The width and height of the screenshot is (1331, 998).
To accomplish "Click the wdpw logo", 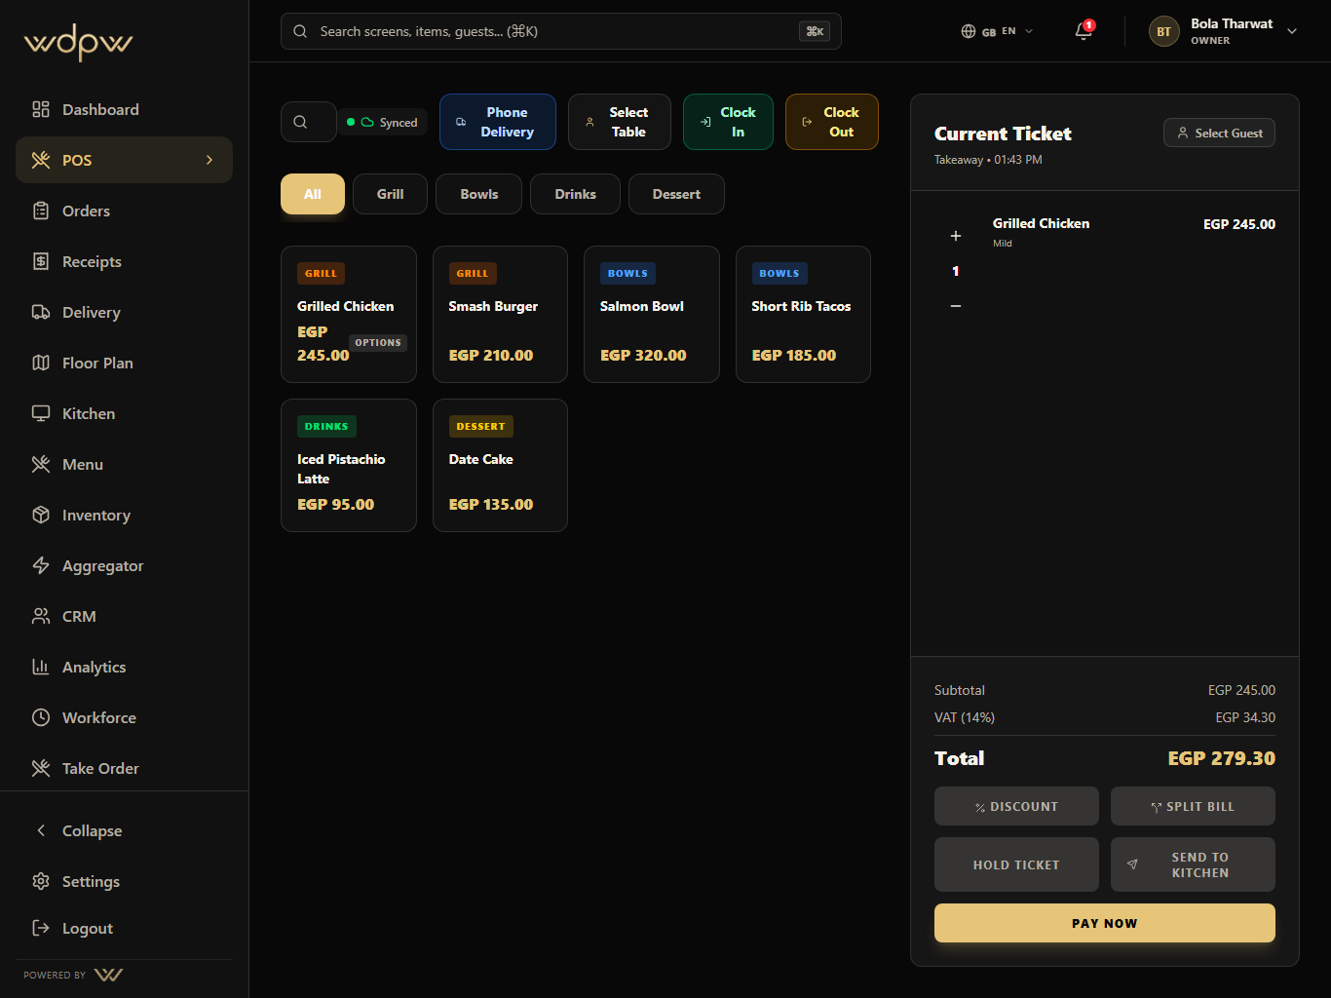I will pyautogui.click(x=78, y=43).
